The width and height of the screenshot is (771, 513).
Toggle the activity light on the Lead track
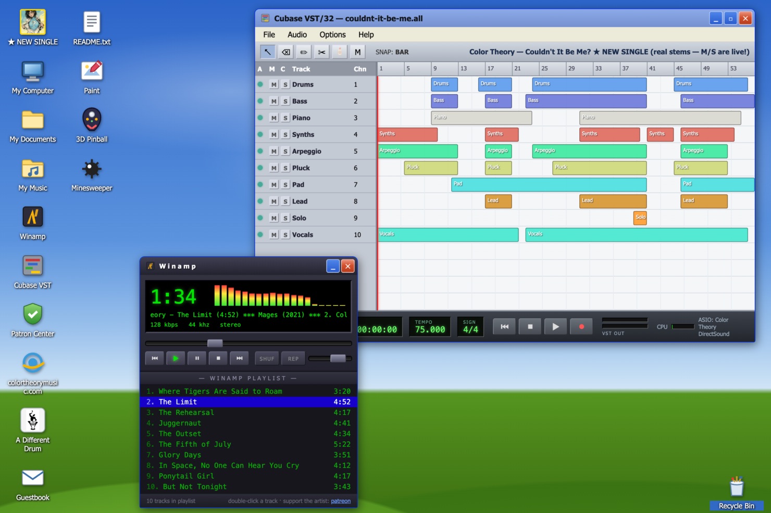point(260,201)
